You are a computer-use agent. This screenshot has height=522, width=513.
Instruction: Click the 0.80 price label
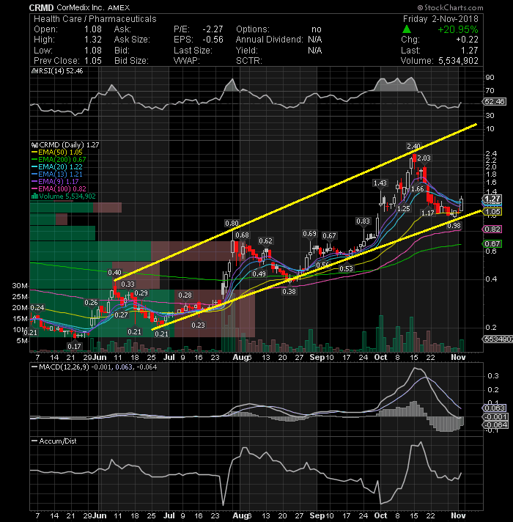pyautogui.click(x=232, y=224)
